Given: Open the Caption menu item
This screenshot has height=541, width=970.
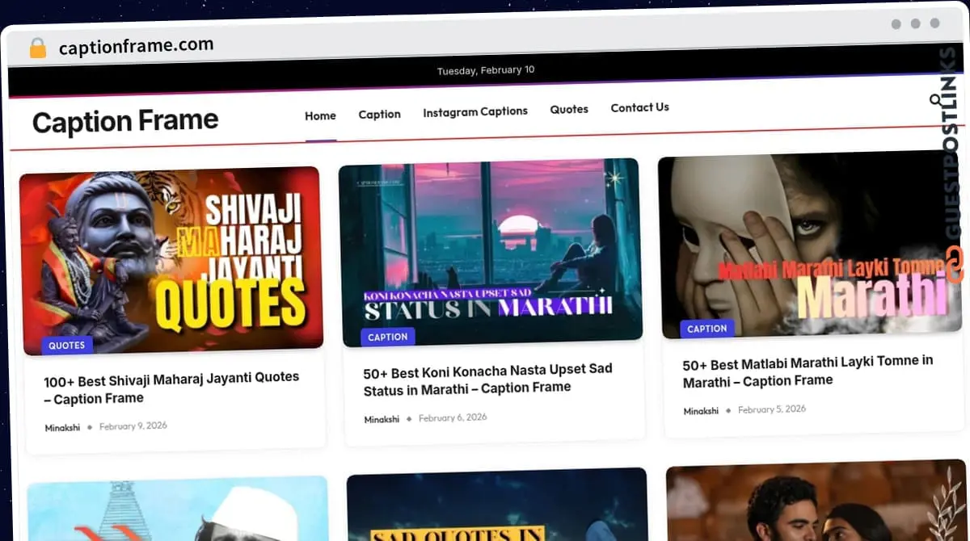Looking at the screenshot, I should 379,114.
